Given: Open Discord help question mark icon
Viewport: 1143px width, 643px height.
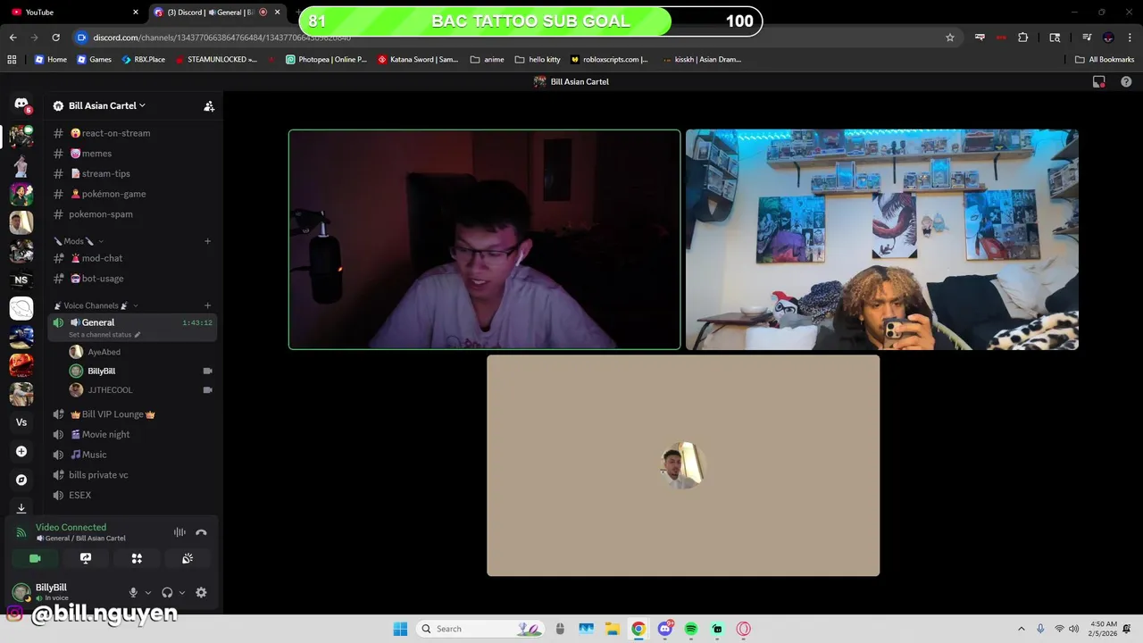Looking at the screenshot, I should (x=1126, y=81).
